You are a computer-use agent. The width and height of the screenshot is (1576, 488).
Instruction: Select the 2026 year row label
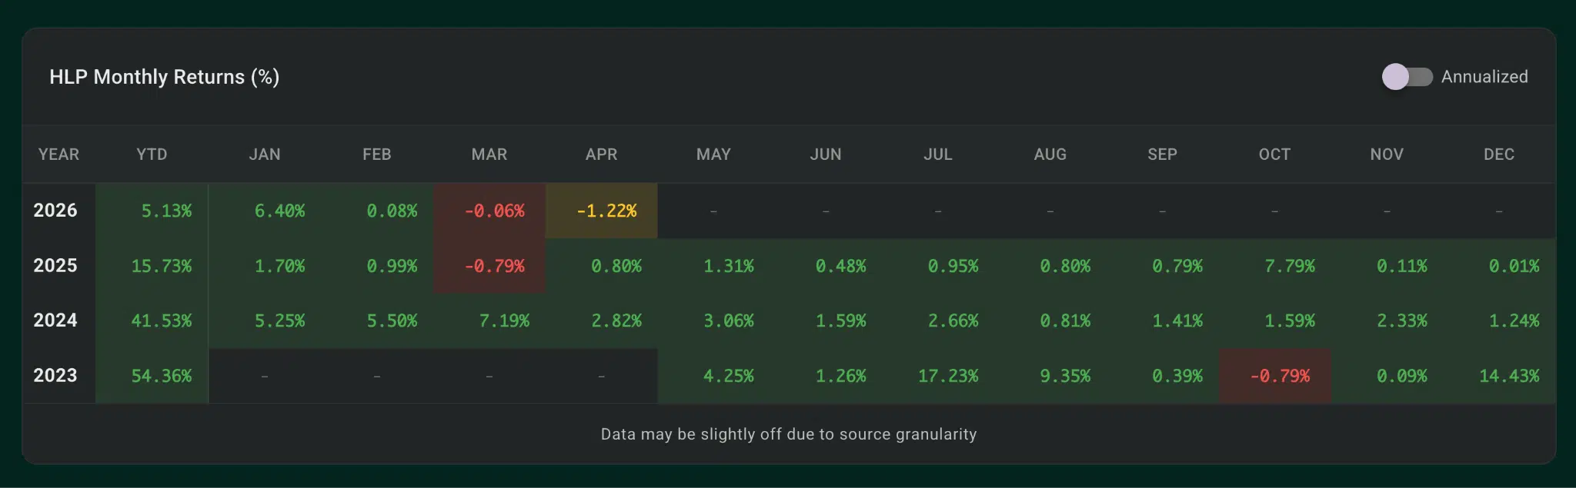(x=55, y=211)
